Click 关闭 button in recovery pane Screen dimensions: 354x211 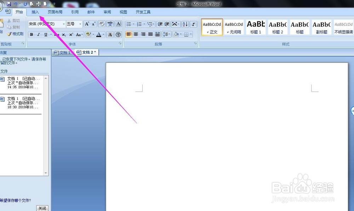click(42, 208)
